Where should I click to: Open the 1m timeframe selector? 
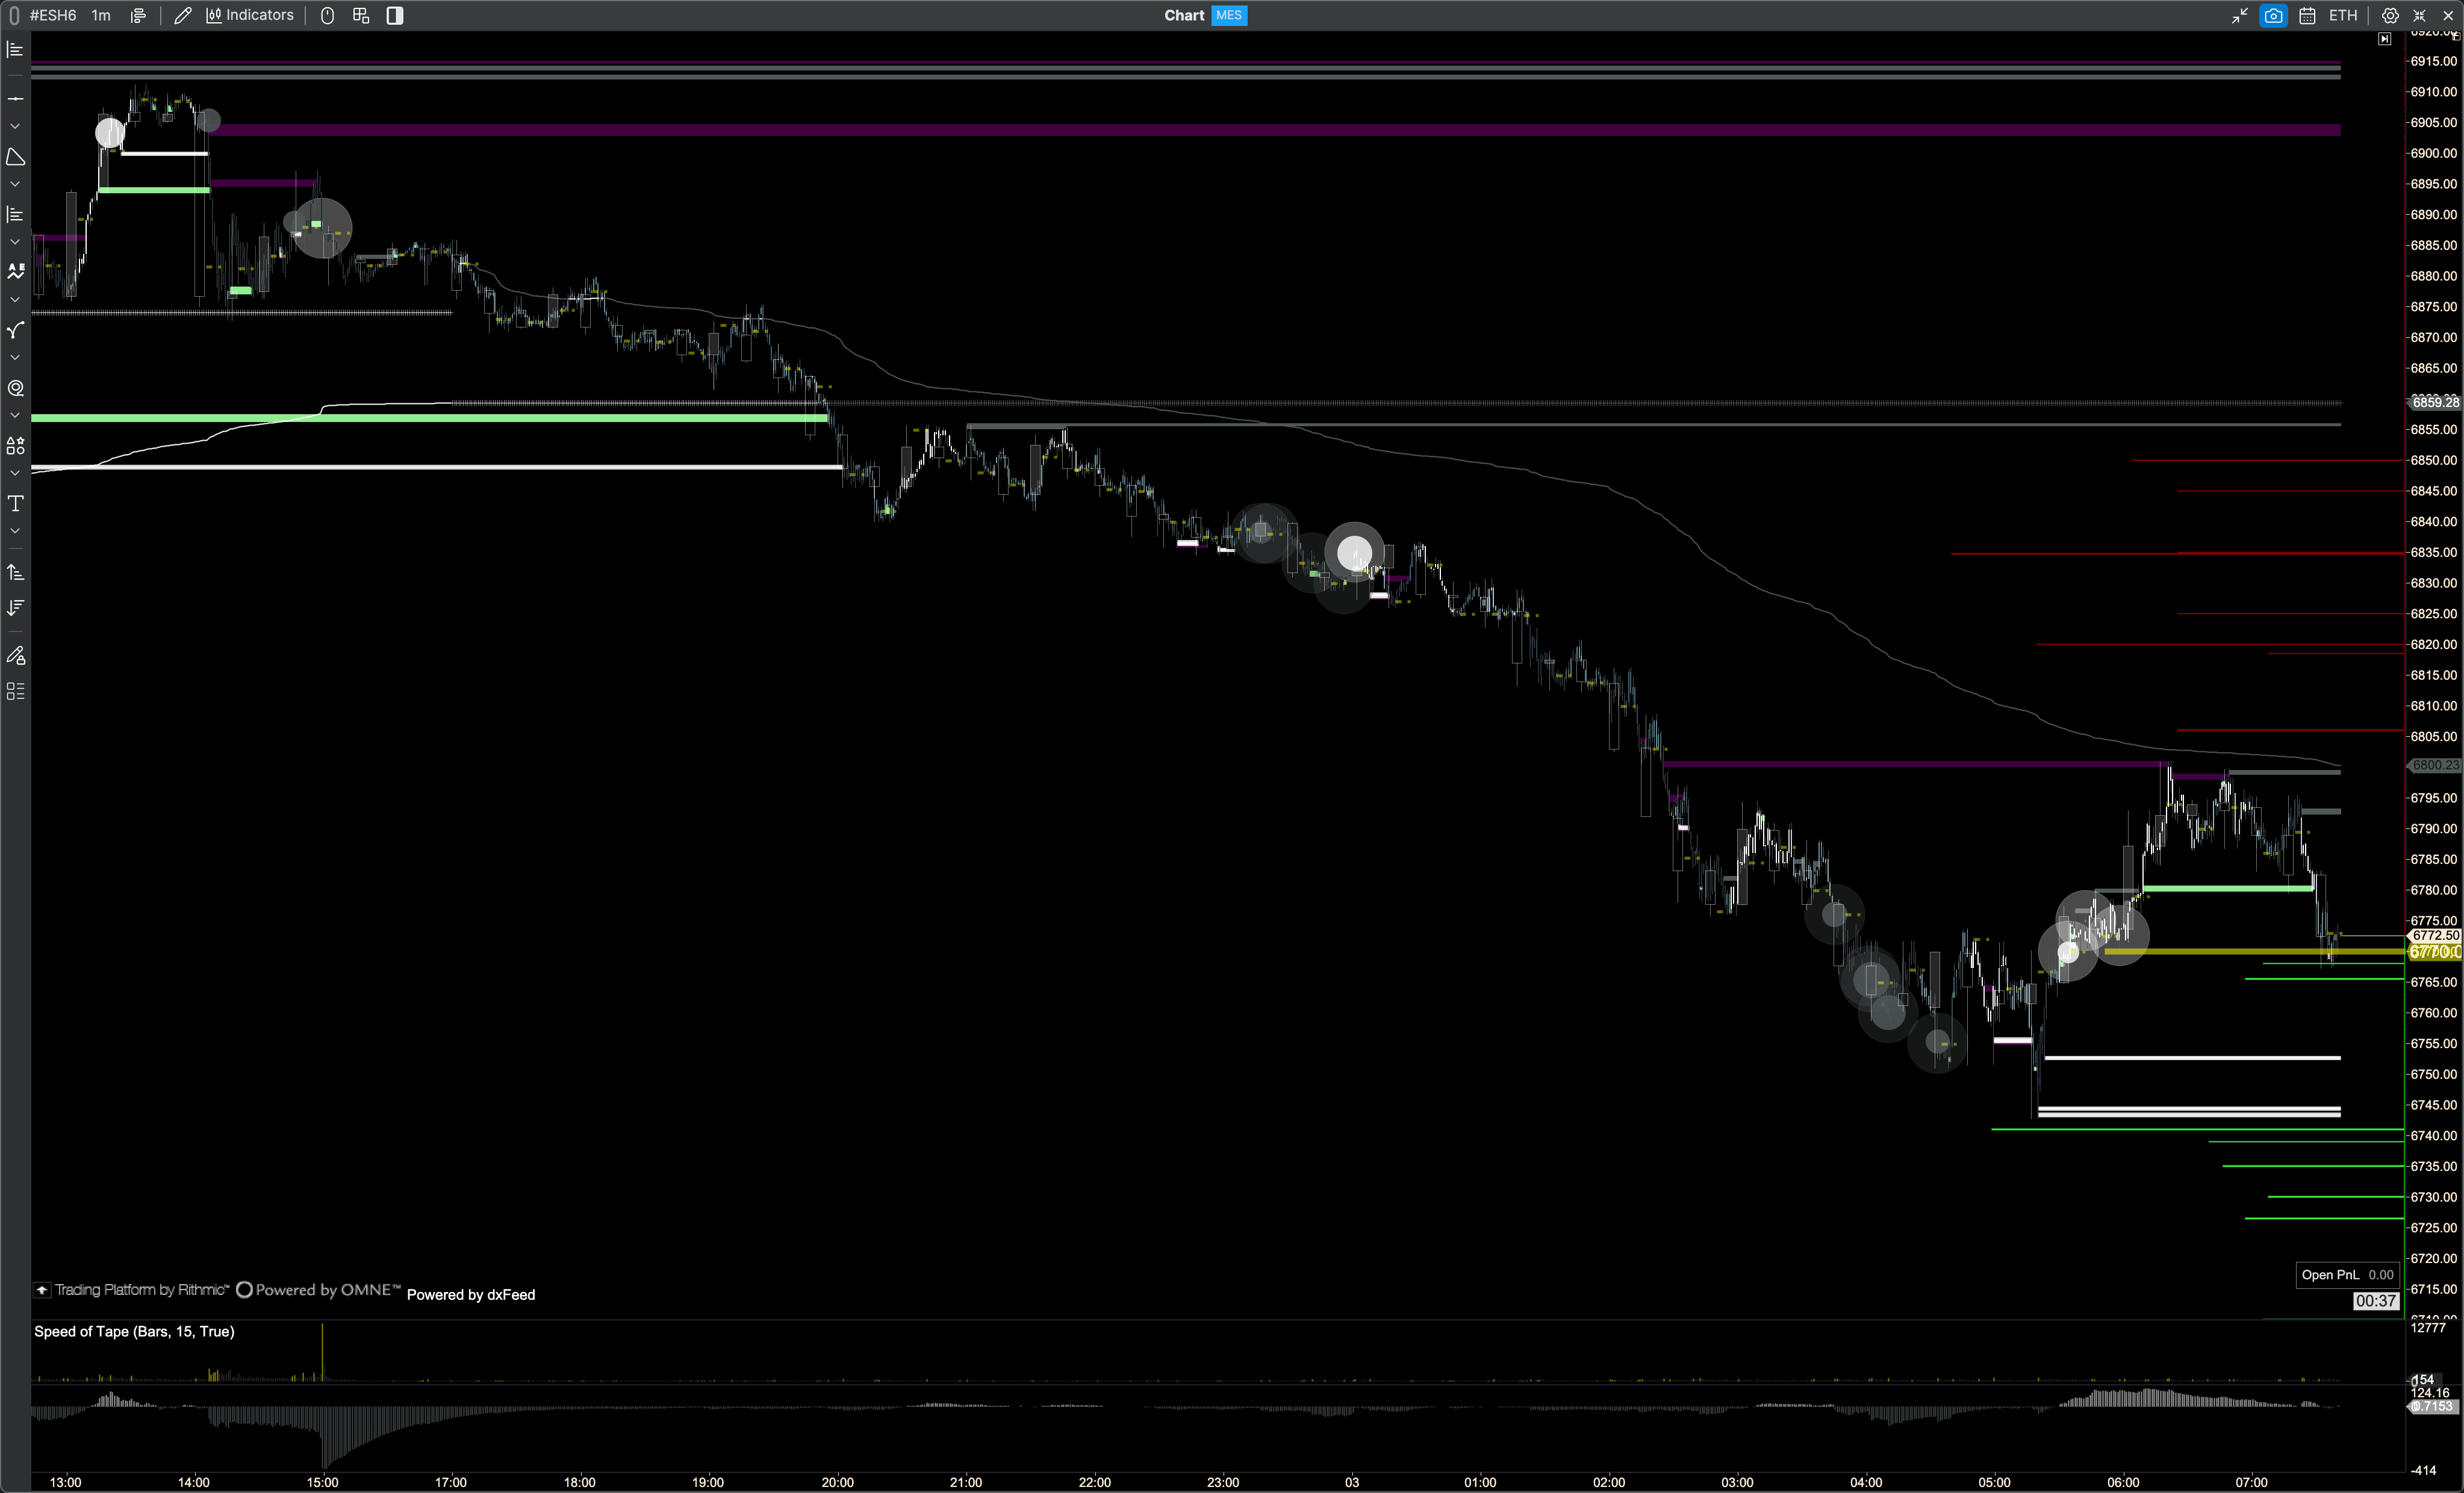click(101, 15)
